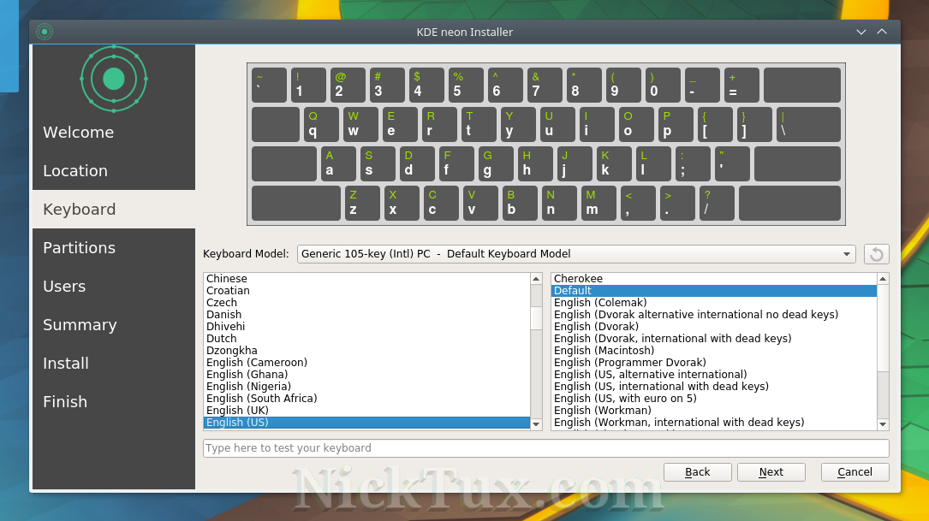The image size is (929, 521).
Task: Select English (Colemak) variant
Action: [x=600, y=303]
